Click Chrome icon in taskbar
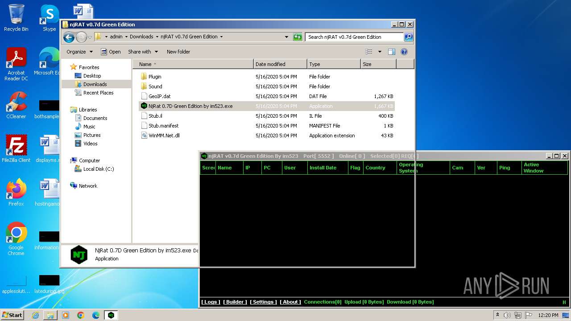 tap(81, 315)
